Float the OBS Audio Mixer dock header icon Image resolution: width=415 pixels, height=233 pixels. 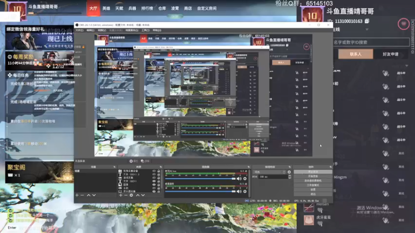pos(248,167)
